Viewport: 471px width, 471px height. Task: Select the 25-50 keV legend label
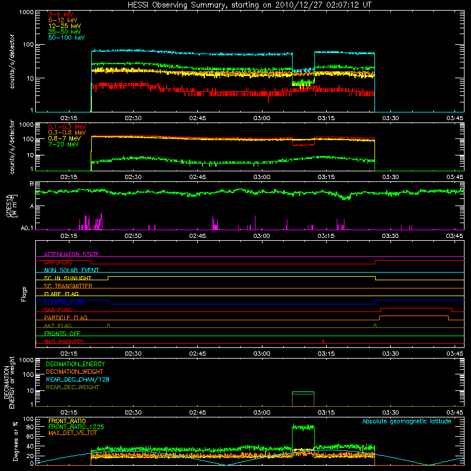coord(64,32)
